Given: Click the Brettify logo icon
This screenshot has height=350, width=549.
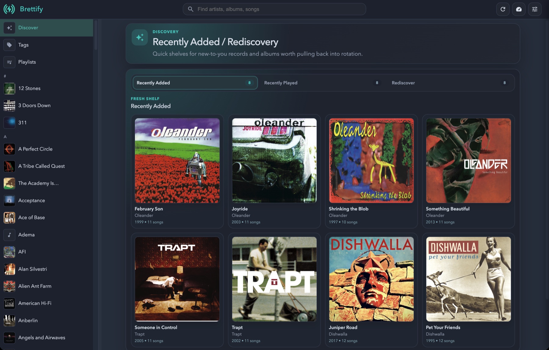Looking at the screenshot, I should pyautogui.click(x=9, y=9).
